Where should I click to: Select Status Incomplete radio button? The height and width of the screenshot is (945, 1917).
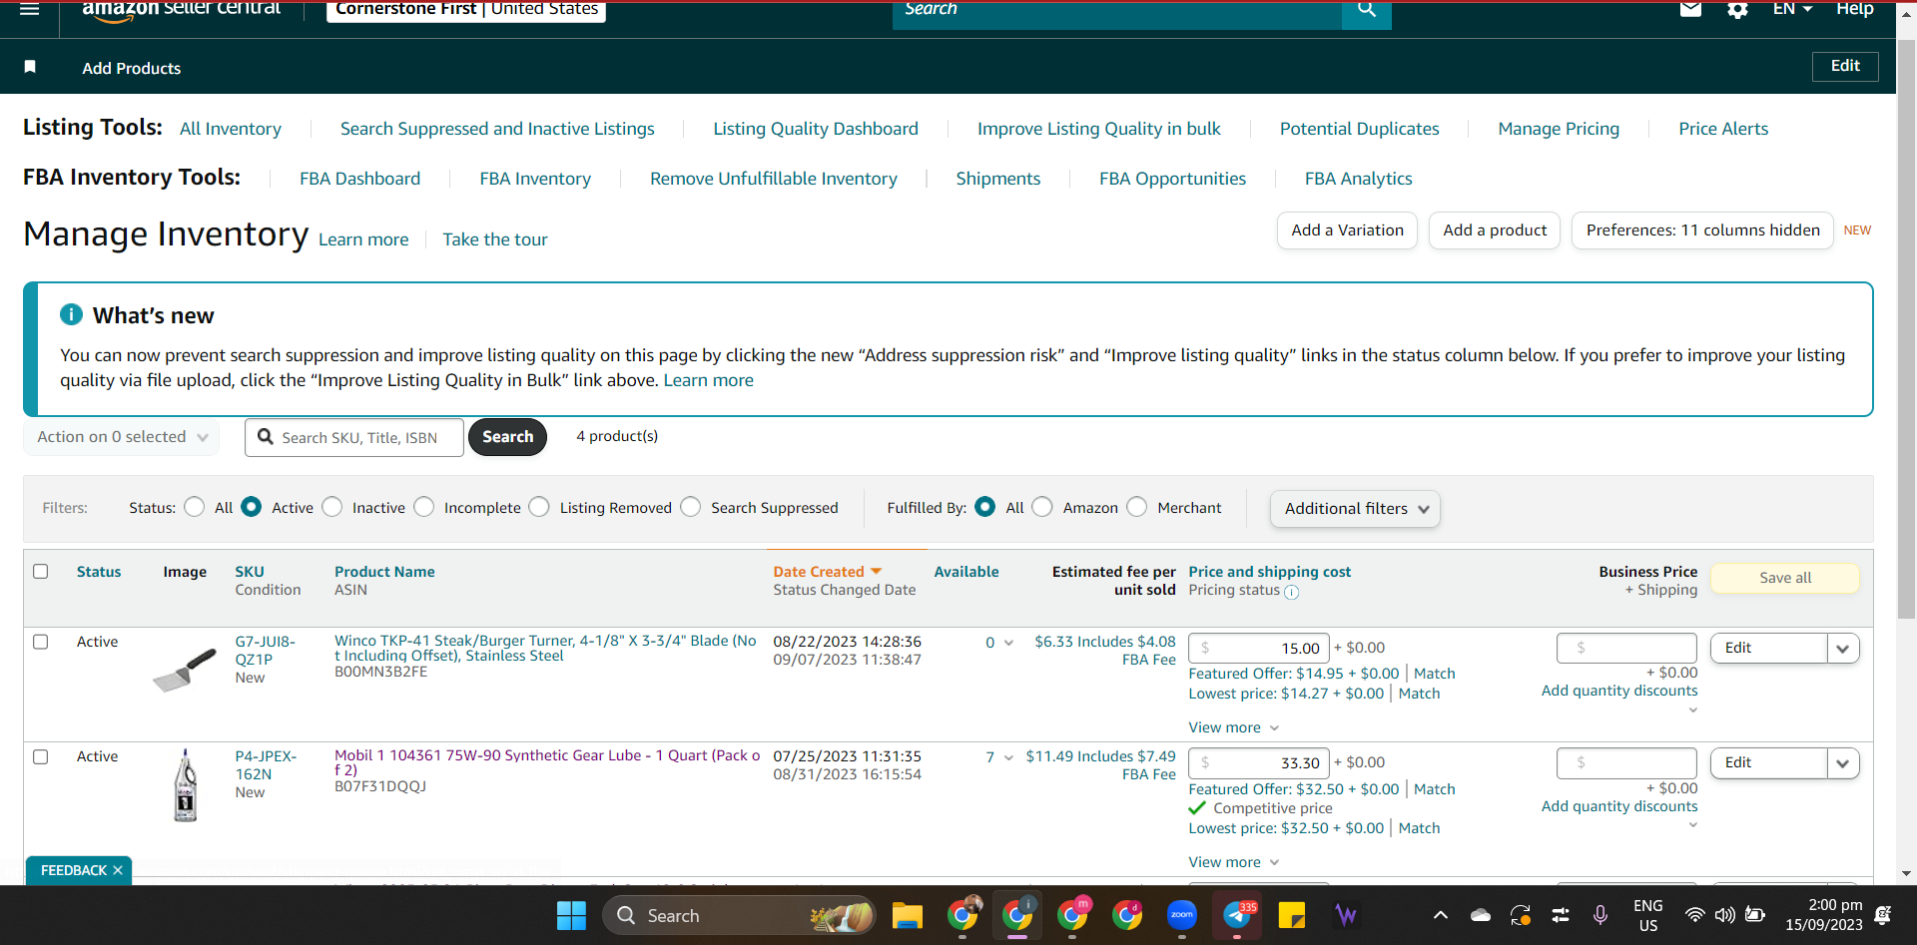click(x=424, y=507)
